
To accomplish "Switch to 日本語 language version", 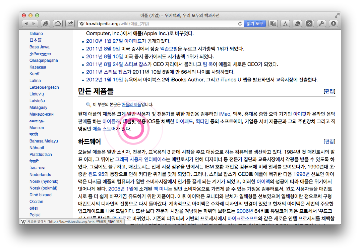I will (35, 40).
